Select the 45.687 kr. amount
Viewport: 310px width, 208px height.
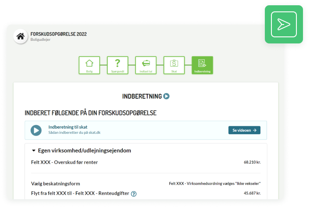click(252, 193)
